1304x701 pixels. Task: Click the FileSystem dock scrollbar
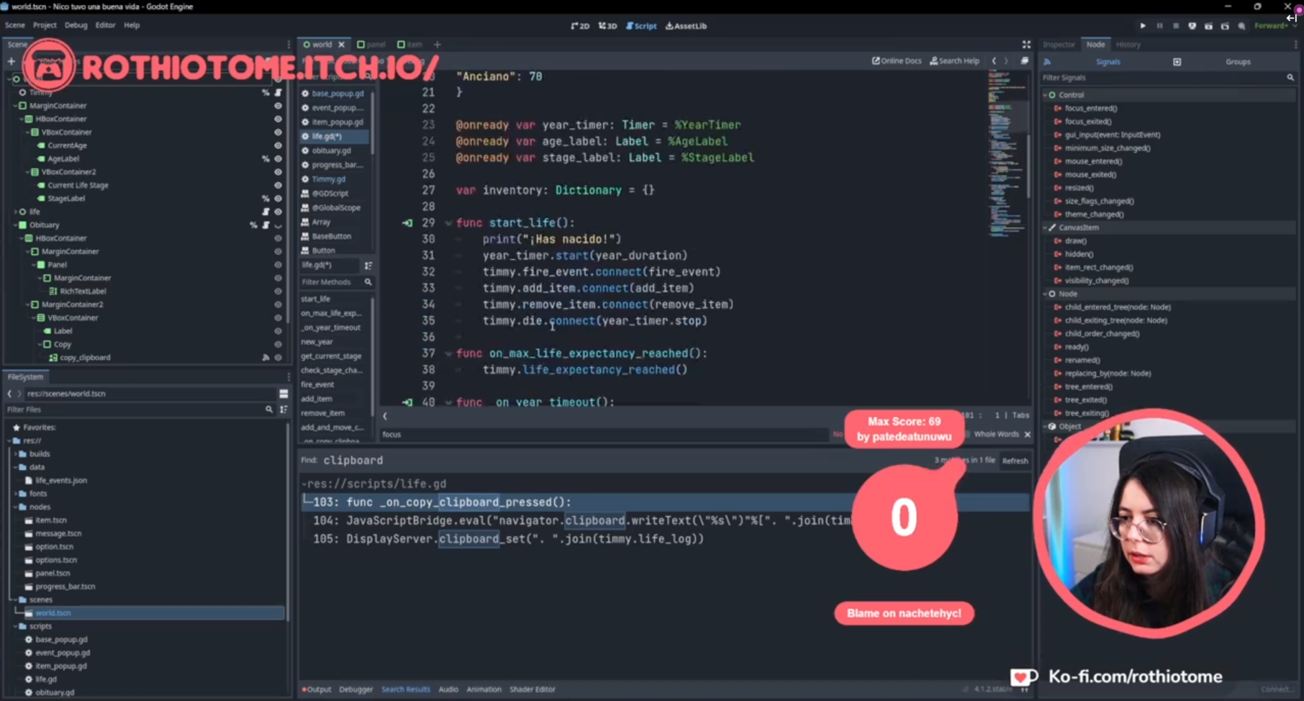[x=288, y=522]
